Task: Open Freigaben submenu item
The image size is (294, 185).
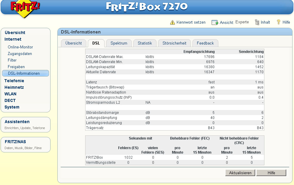Action: point(16,67)
